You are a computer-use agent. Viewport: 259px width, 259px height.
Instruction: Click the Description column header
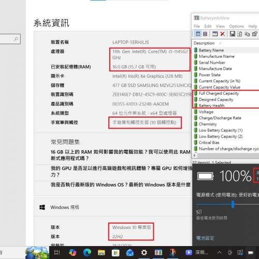204,43
